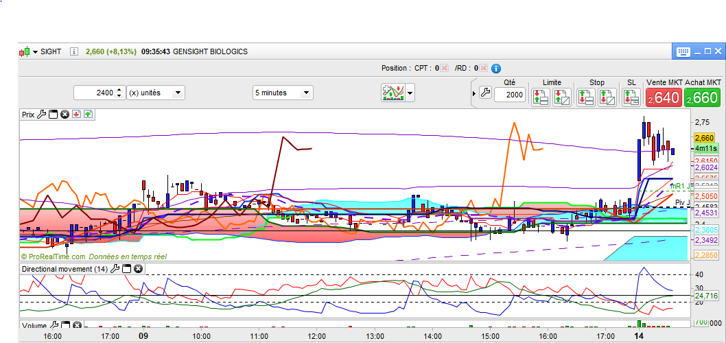The height and width of the screenshot is (343, 726).
Task: Move Prix panel up with green arrow icon
Action: click(89, 115)
